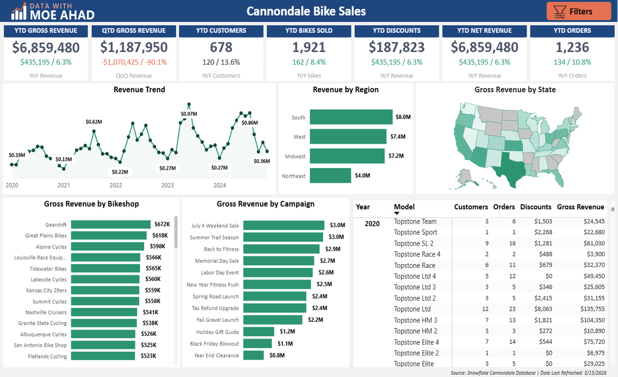This screenshot has width=618, height=377.
Task: Click the YTD Bikes Sold value 1,921
Action: (309, 48)
